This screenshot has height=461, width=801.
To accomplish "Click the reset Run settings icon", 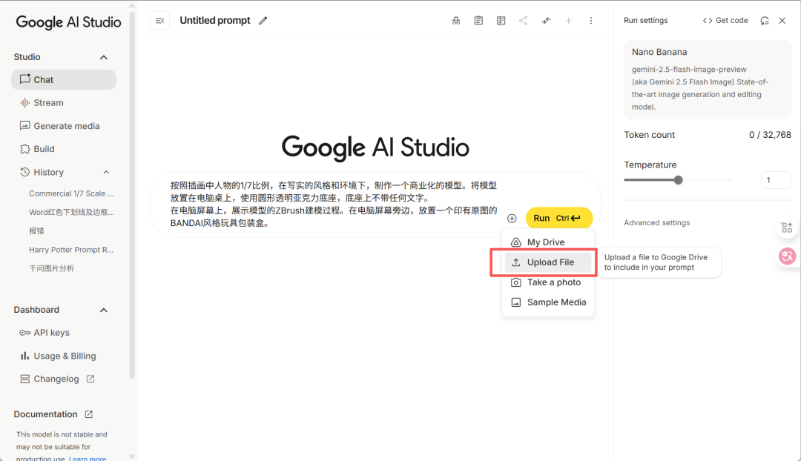I will pyautogui.click(x=764, y=21).
